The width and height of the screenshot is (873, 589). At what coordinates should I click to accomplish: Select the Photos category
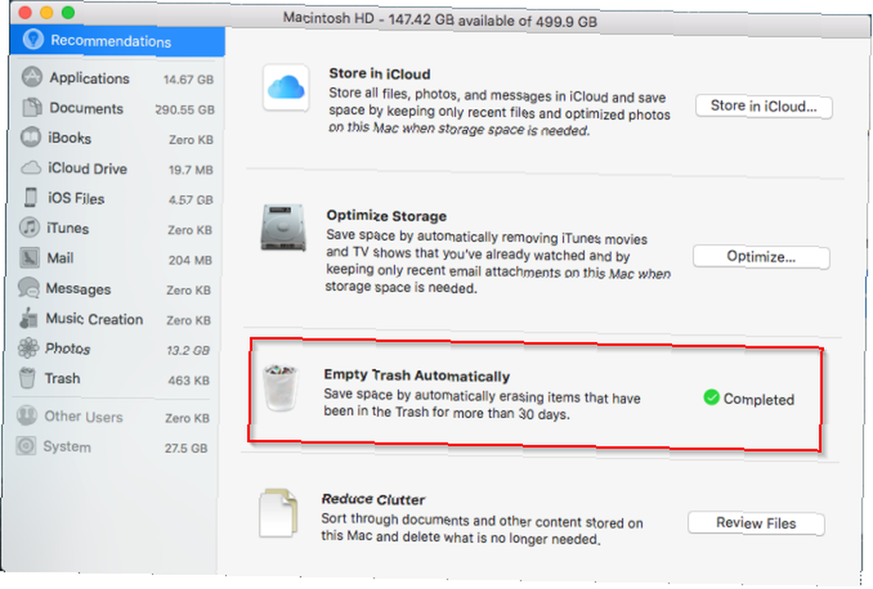[x=114, y=349]
